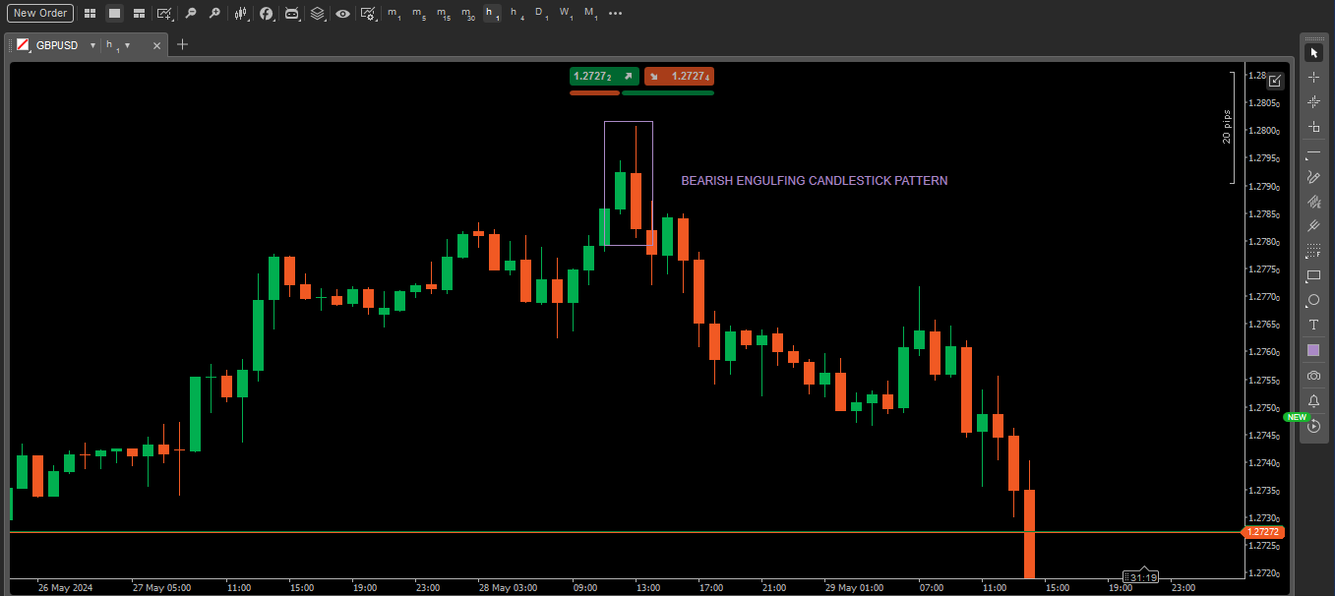Open the cBots robot icon
The image size is (1335, 596).
(292, 14)
